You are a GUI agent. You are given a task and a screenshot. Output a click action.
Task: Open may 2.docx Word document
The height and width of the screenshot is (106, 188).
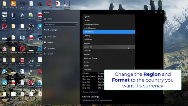click(x=22, y=72)
